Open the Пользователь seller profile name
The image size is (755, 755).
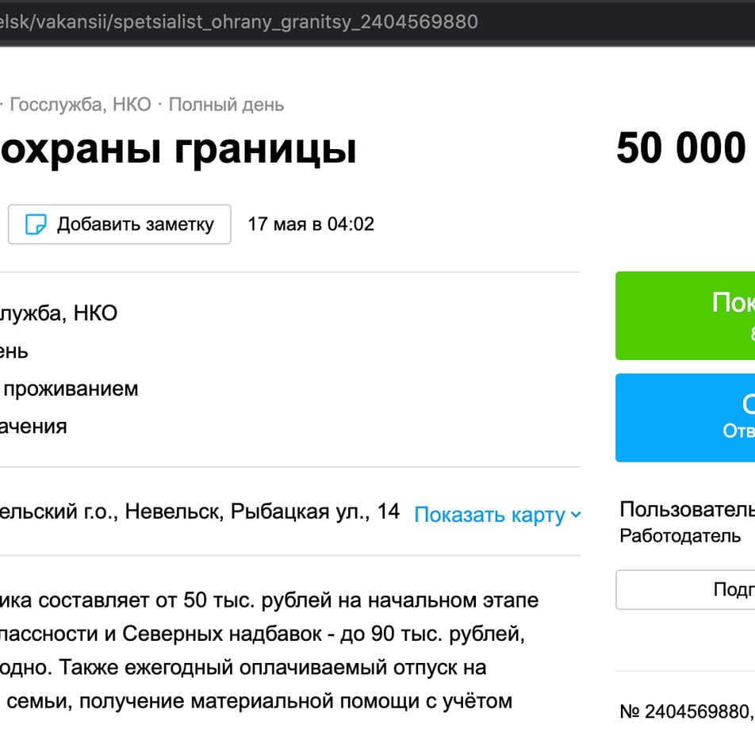pyautogui.click(x=687, y=509)
